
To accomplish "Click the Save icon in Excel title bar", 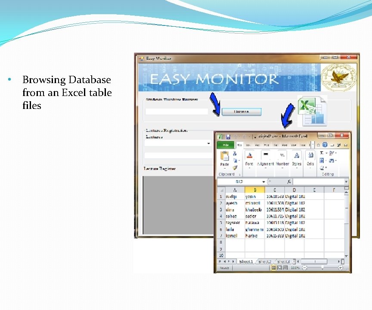I will pyautogui.click(x=228, y=137).
